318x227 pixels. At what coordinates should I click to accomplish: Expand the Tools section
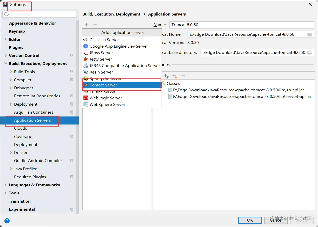point(6,193)
